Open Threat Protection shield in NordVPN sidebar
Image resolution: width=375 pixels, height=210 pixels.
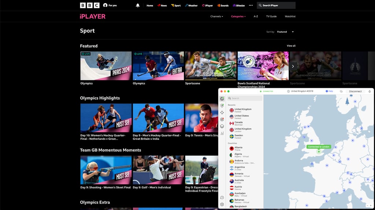pyautogui.click(x=222, y=106)
